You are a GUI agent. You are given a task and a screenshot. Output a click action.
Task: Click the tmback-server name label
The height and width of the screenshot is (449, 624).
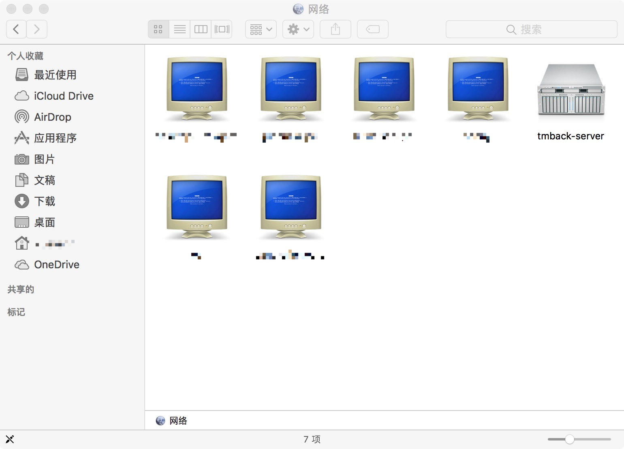coord(571,136)
